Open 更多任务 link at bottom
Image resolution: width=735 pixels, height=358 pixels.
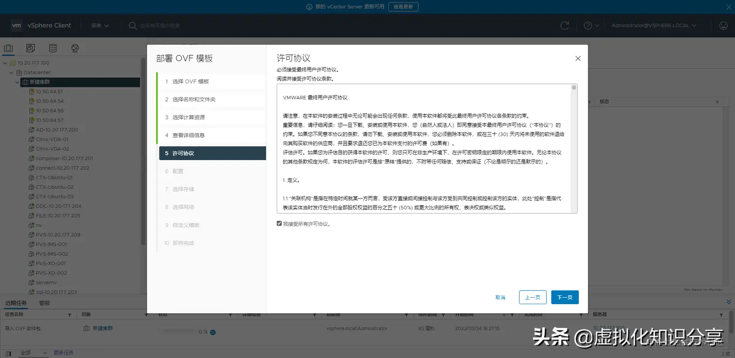pyautogui.click(x=62, y=352)
